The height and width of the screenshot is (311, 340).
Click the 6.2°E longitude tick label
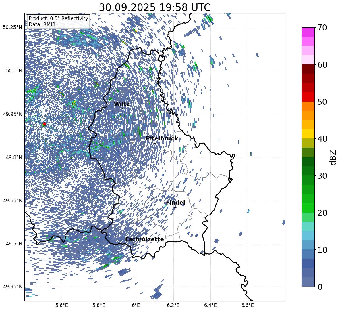(173, 305)
